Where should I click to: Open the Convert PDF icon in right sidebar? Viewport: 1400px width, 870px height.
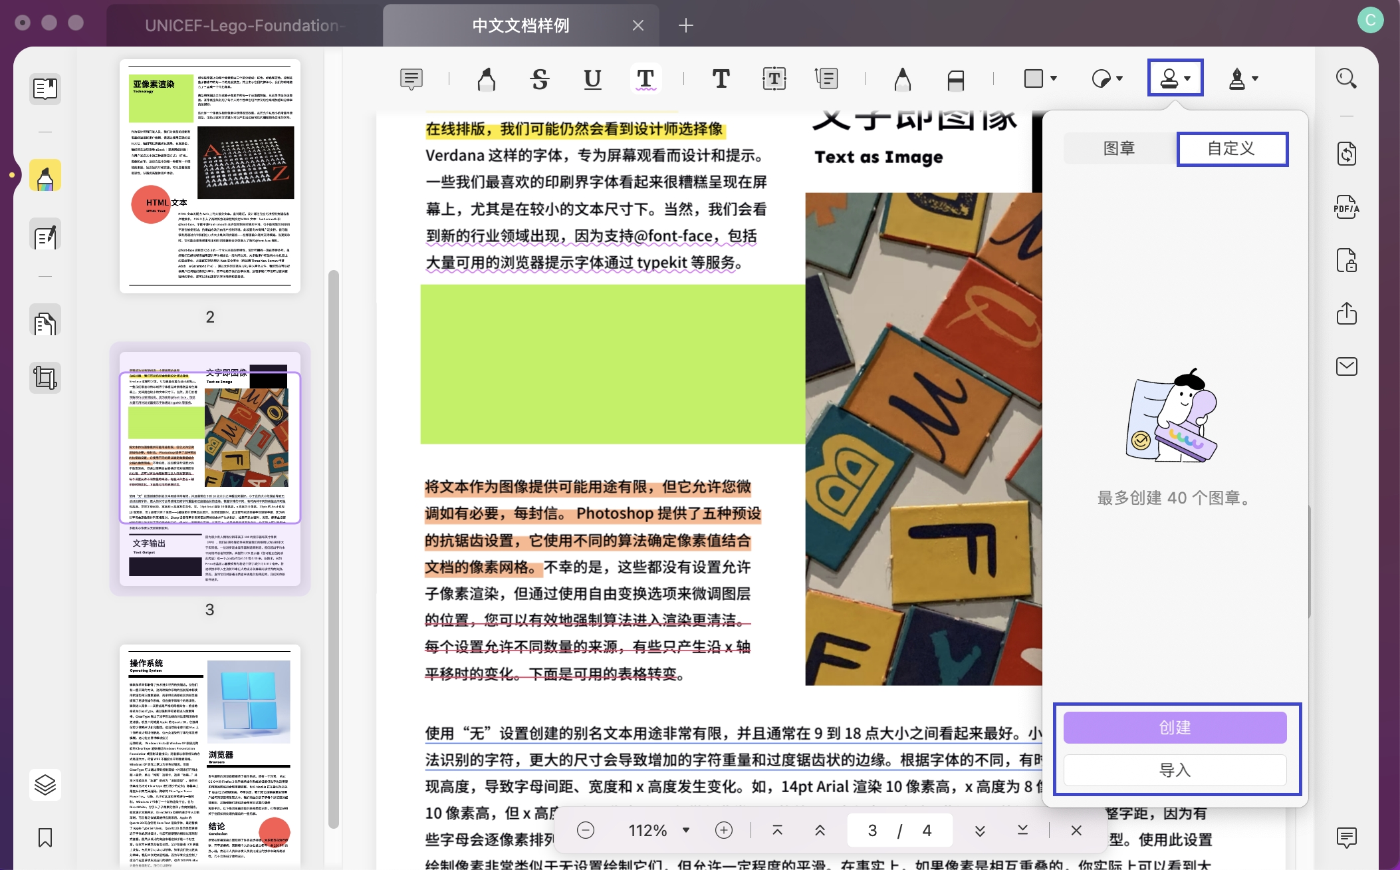click(x=1347, y=154)
